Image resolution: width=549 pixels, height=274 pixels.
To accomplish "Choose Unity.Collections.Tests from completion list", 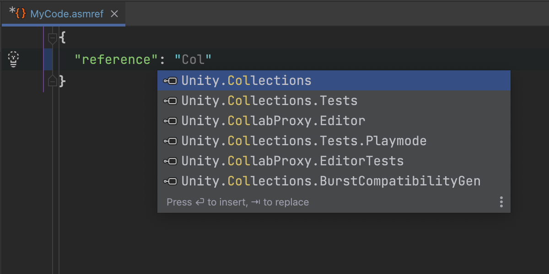I will [269, 101].
